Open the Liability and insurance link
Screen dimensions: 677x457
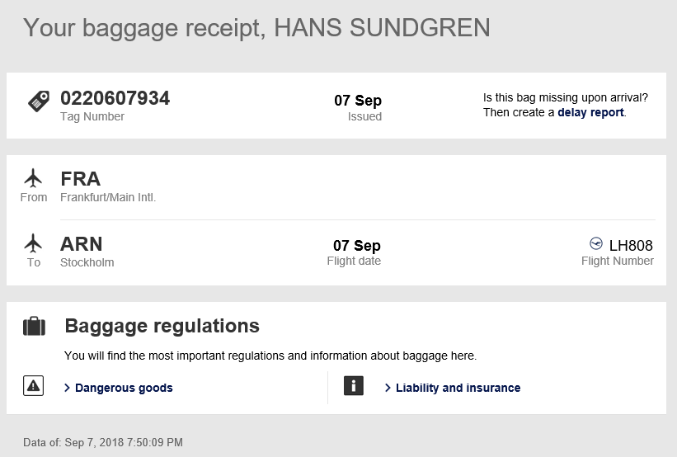[x=458, y=388]
